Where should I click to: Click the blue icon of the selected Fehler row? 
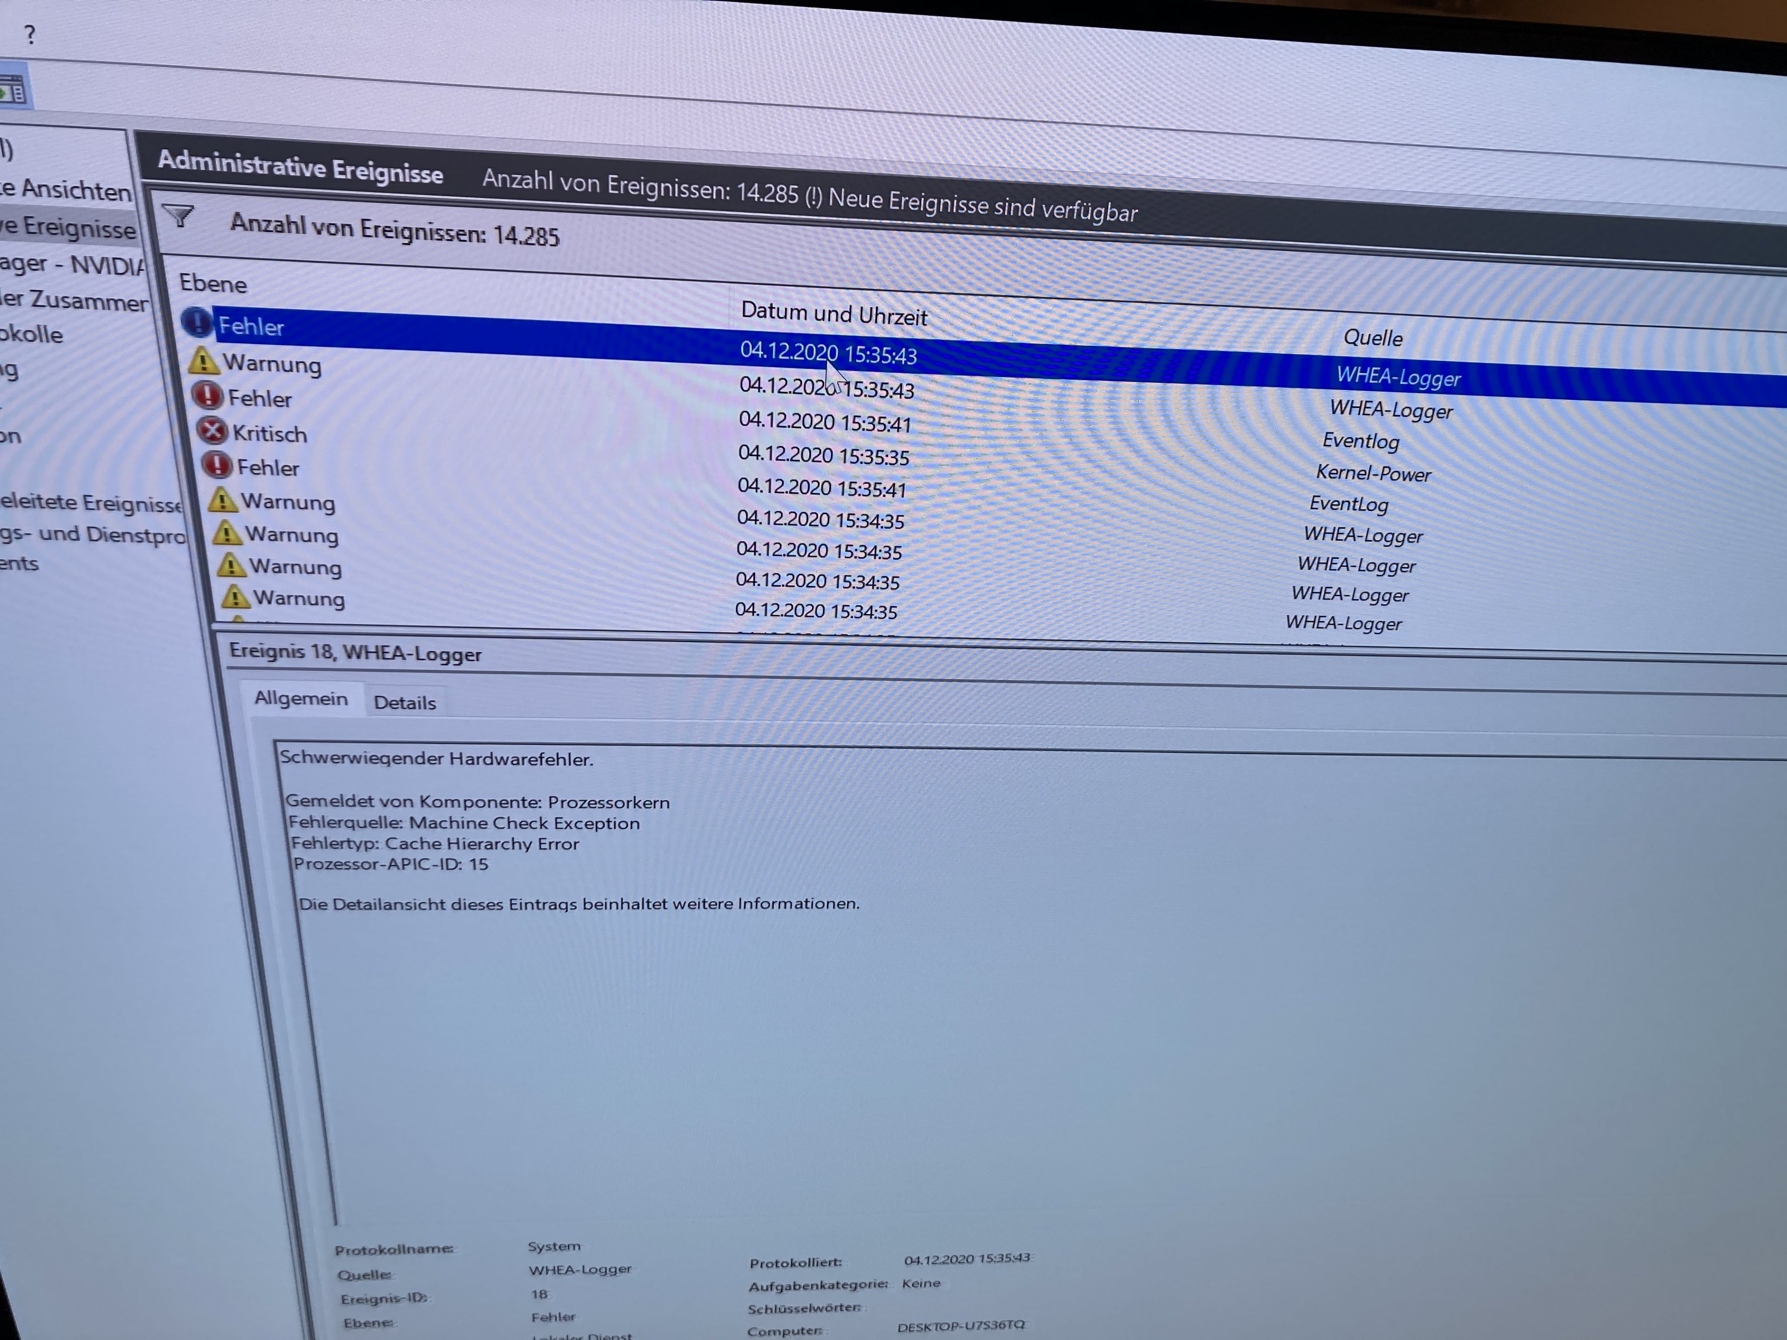pyautogui.click(x=196, y=322)
